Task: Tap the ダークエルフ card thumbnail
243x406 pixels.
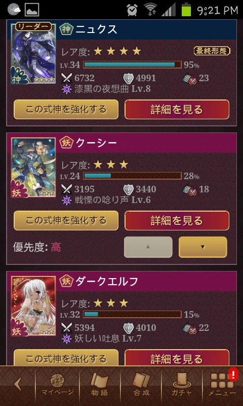Action: tap(33, 306)
